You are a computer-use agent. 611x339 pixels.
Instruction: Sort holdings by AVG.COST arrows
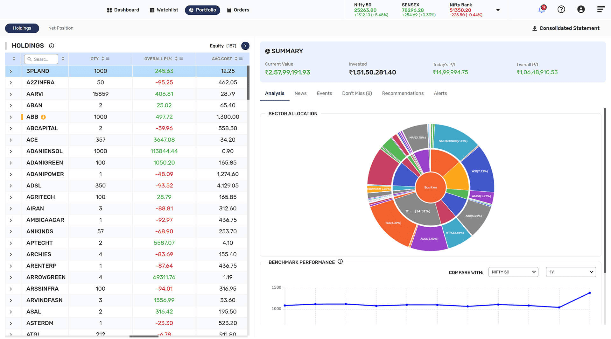tap(236, 59)
